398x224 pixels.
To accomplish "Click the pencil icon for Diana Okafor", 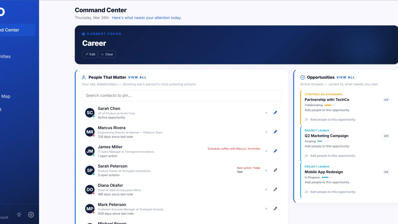I will point(275,189).
